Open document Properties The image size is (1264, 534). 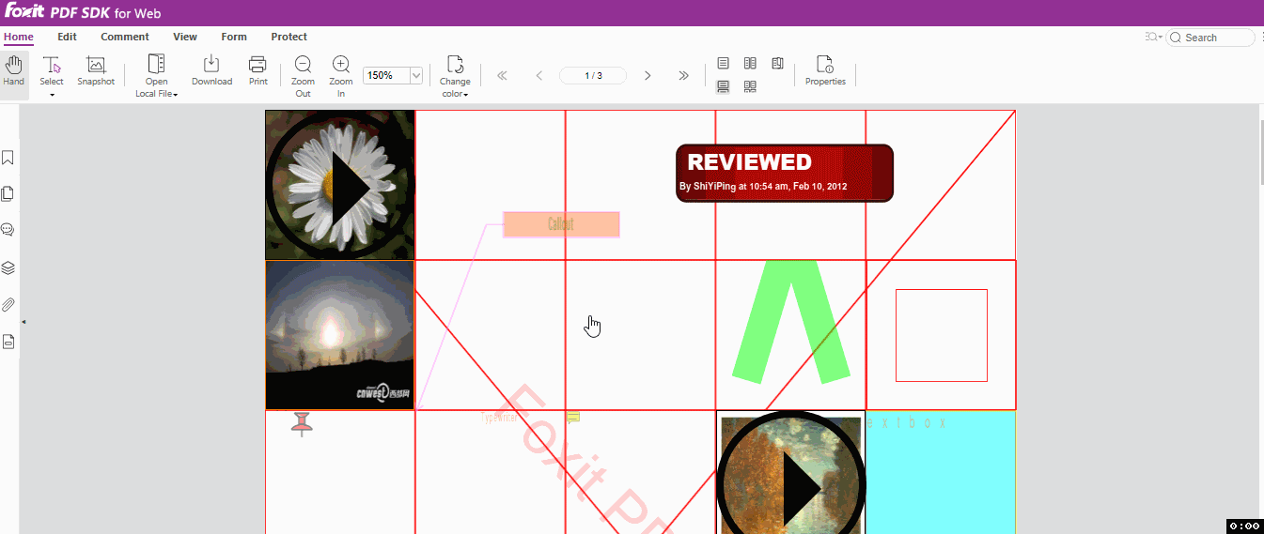pos(825,65)
